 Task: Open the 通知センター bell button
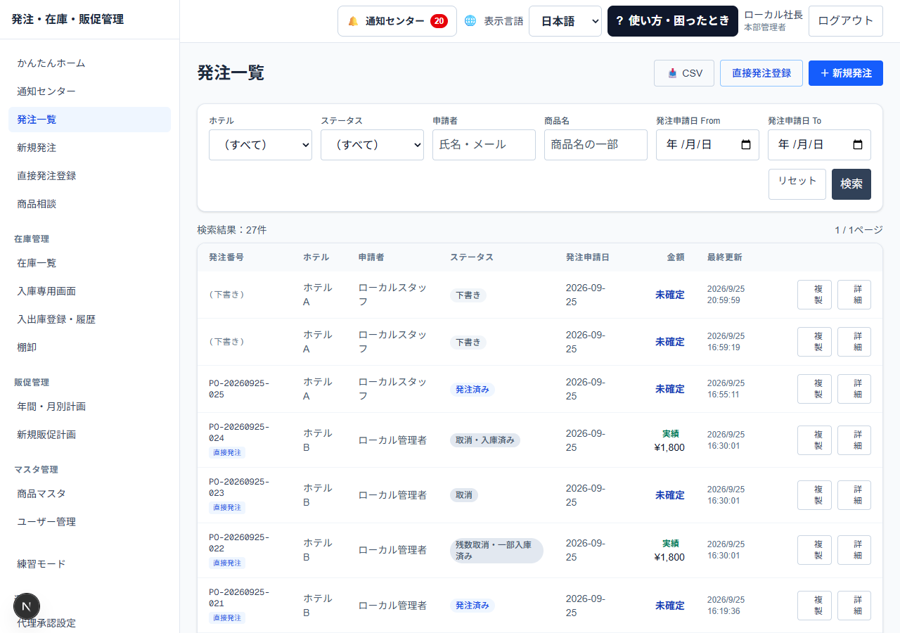(397, 21)
